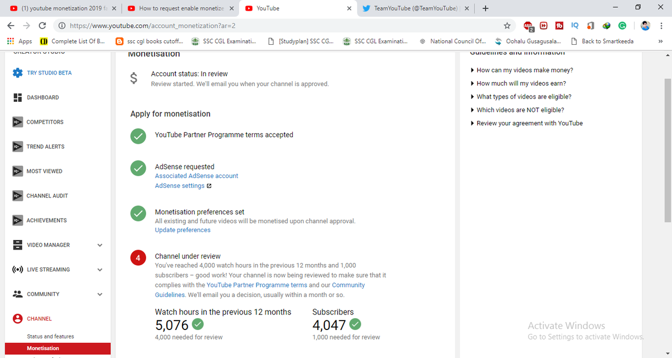View site information icon in address bar

point(62,26)
